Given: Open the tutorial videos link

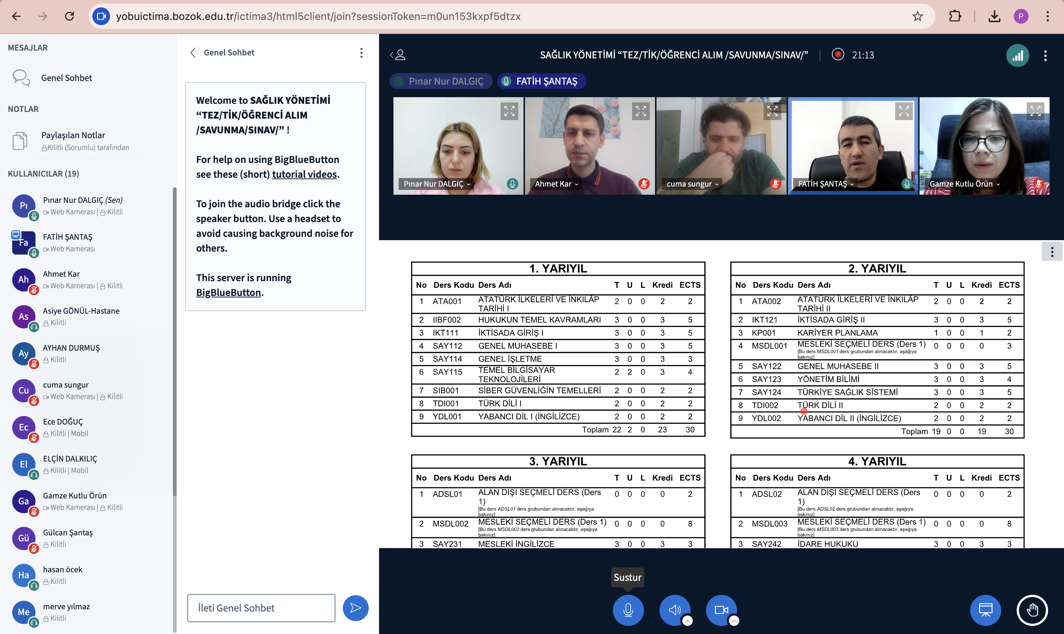Looking at the screenshot, I should (304, 174).
